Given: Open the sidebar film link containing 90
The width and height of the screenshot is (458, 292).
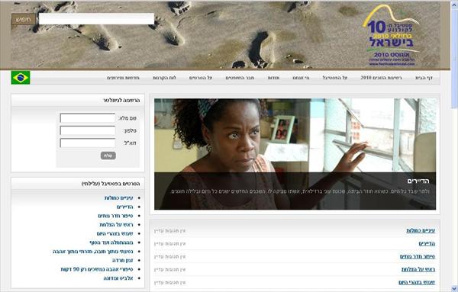Looking at the screenshot, I should click(97, 269).
